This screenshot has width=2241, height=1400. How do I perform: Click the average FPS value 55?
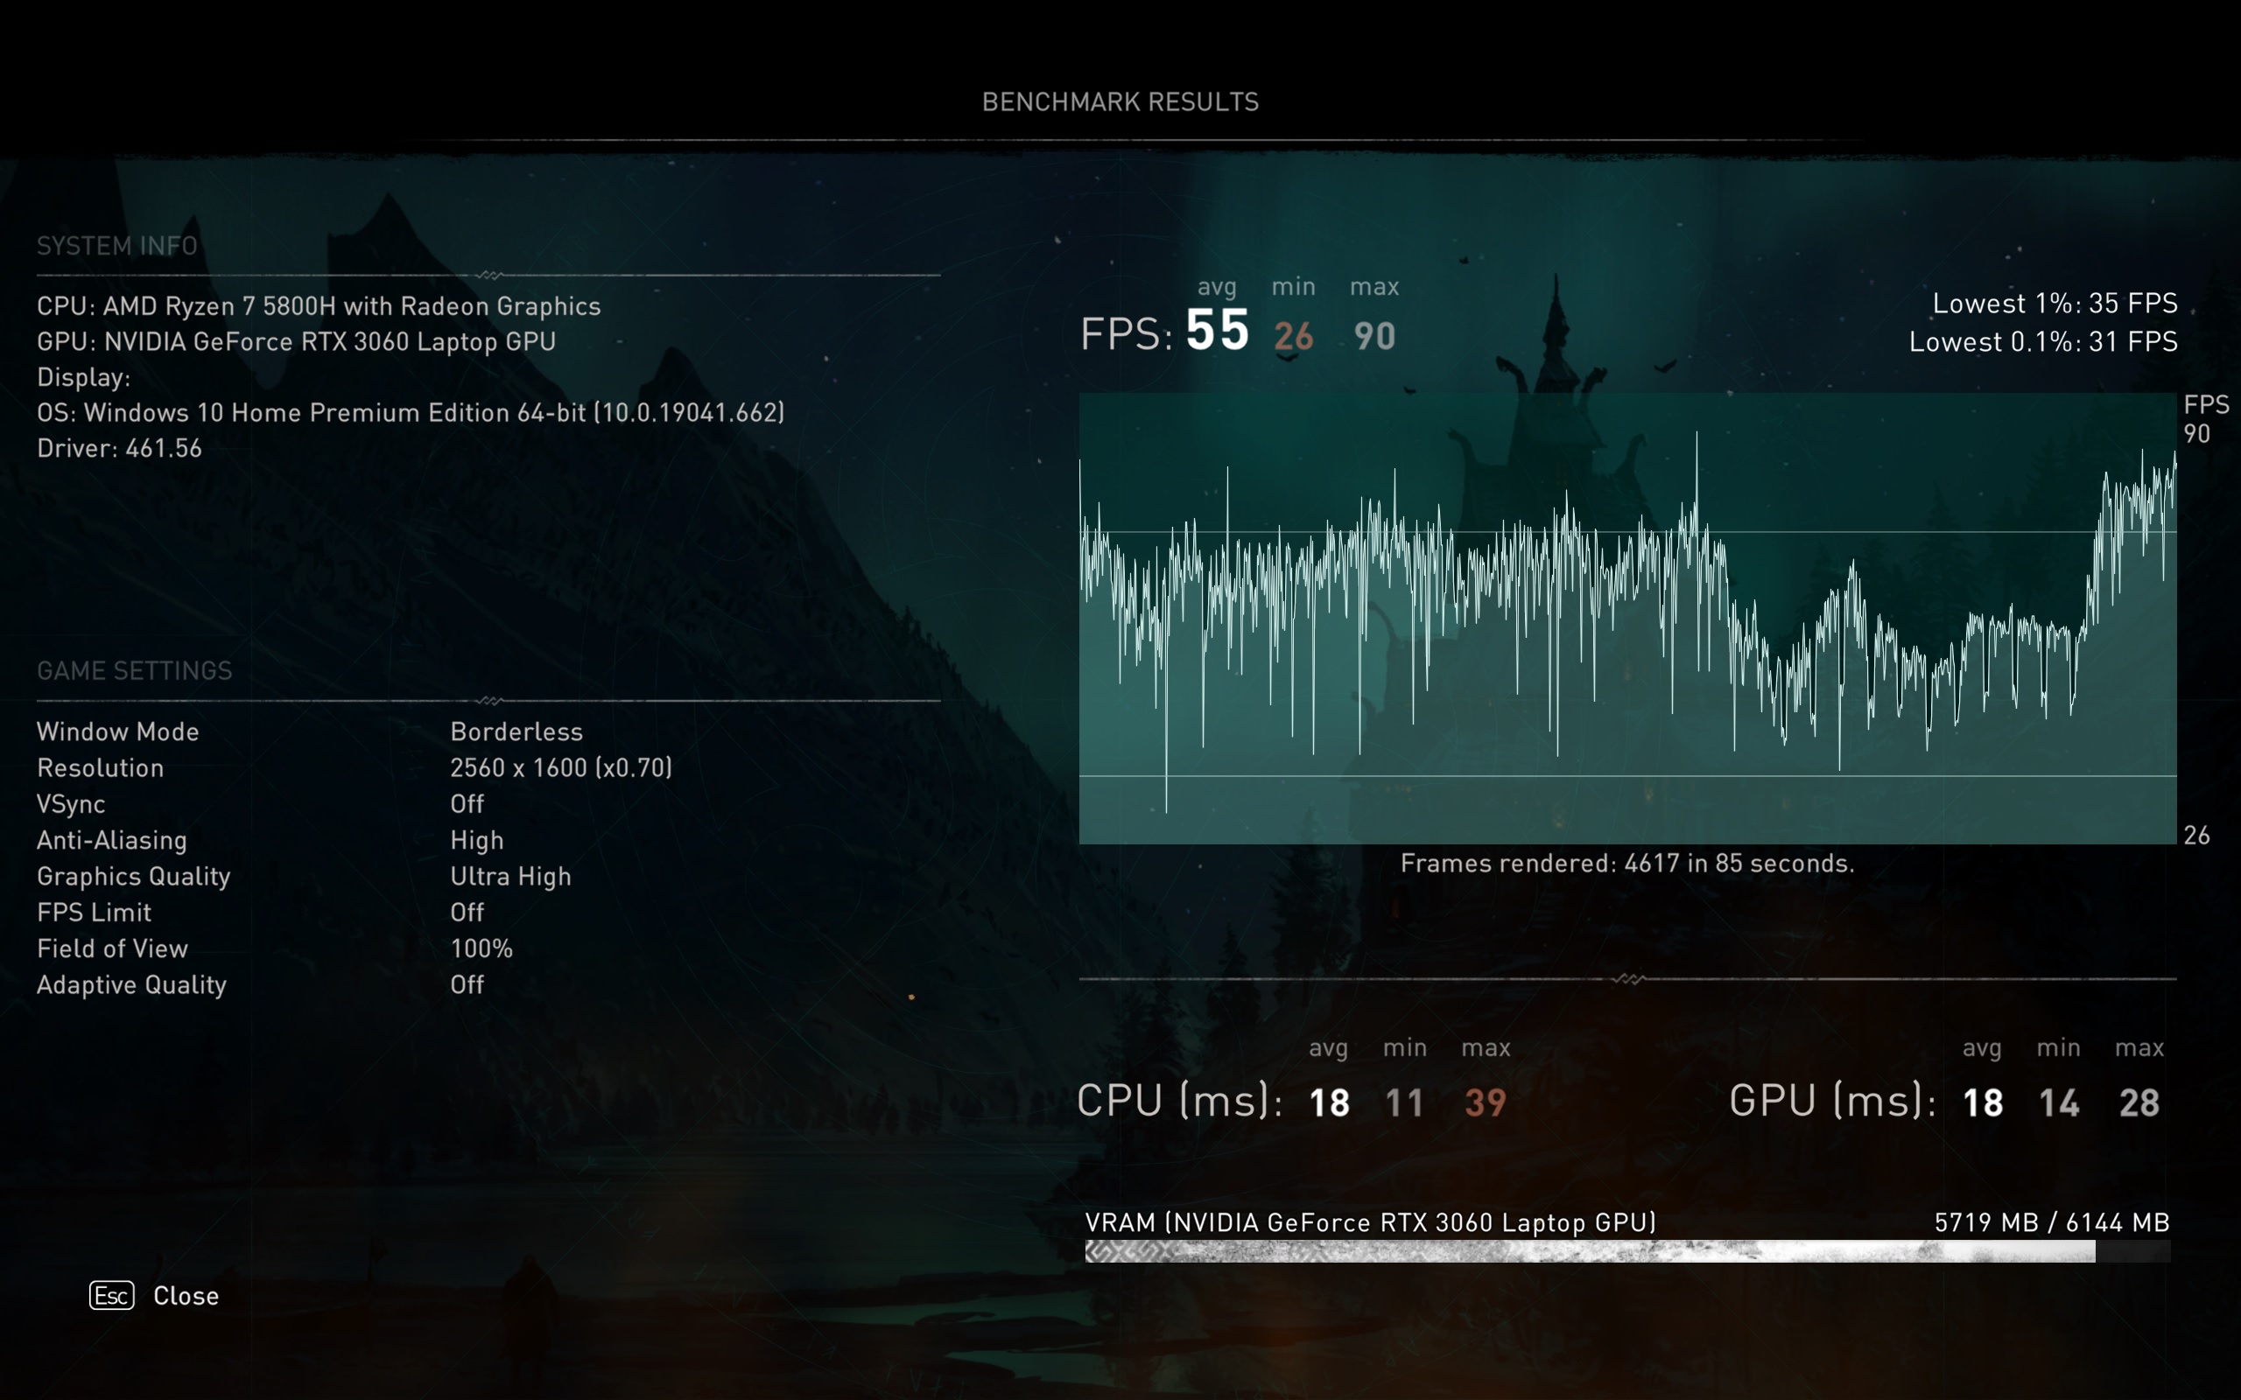[x=1217, y=331]
